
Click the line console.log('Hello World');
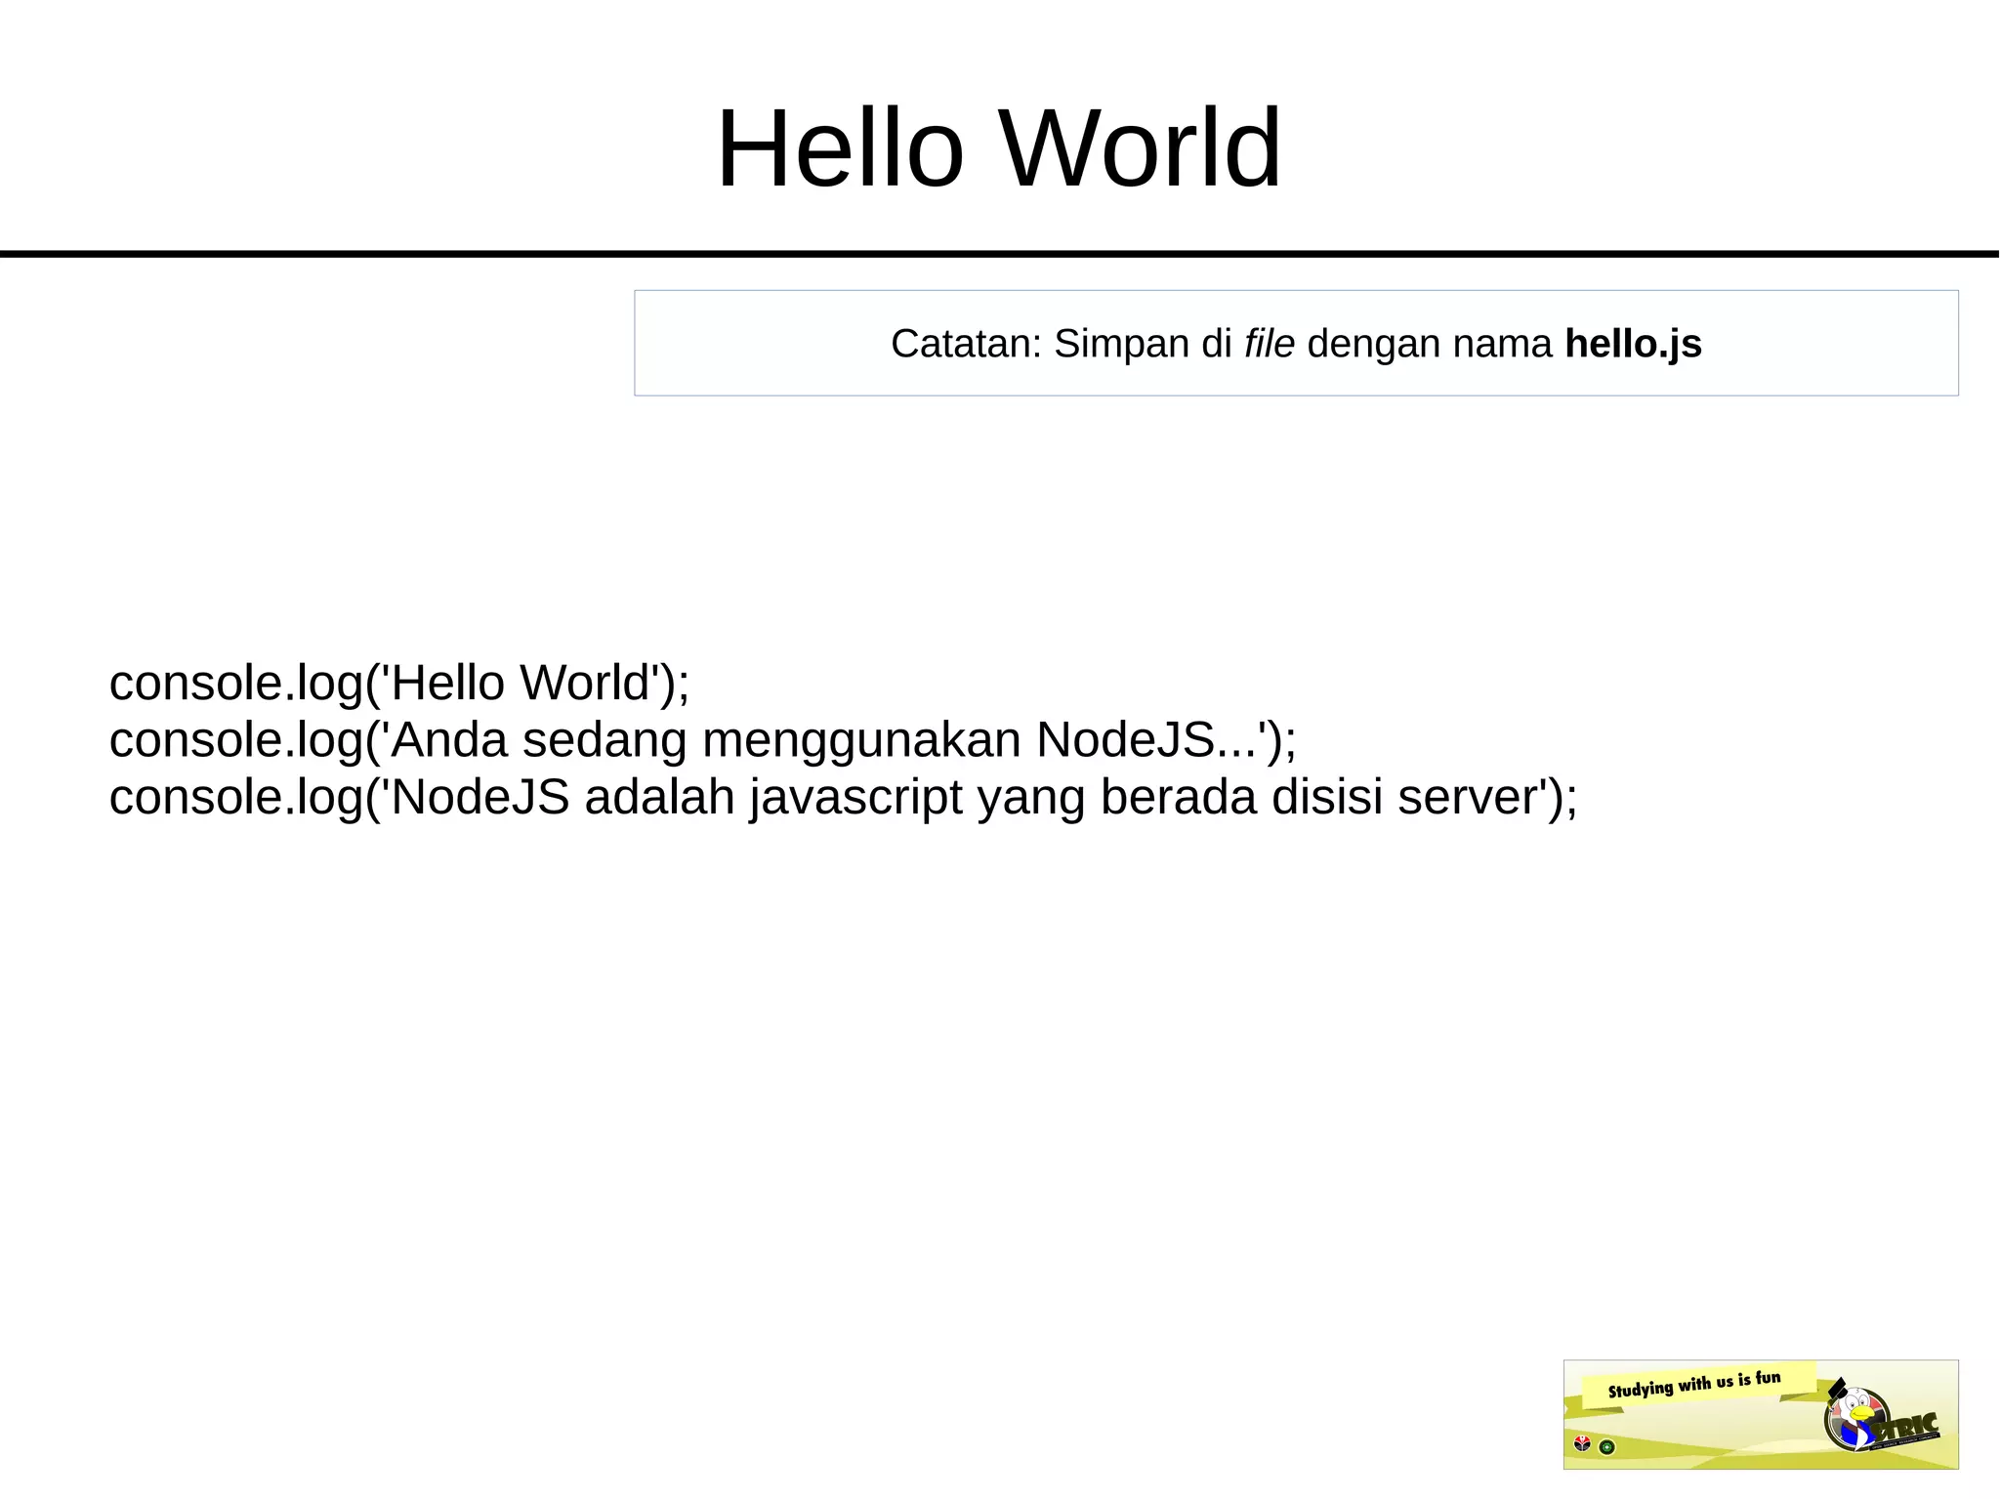[399, 683]
